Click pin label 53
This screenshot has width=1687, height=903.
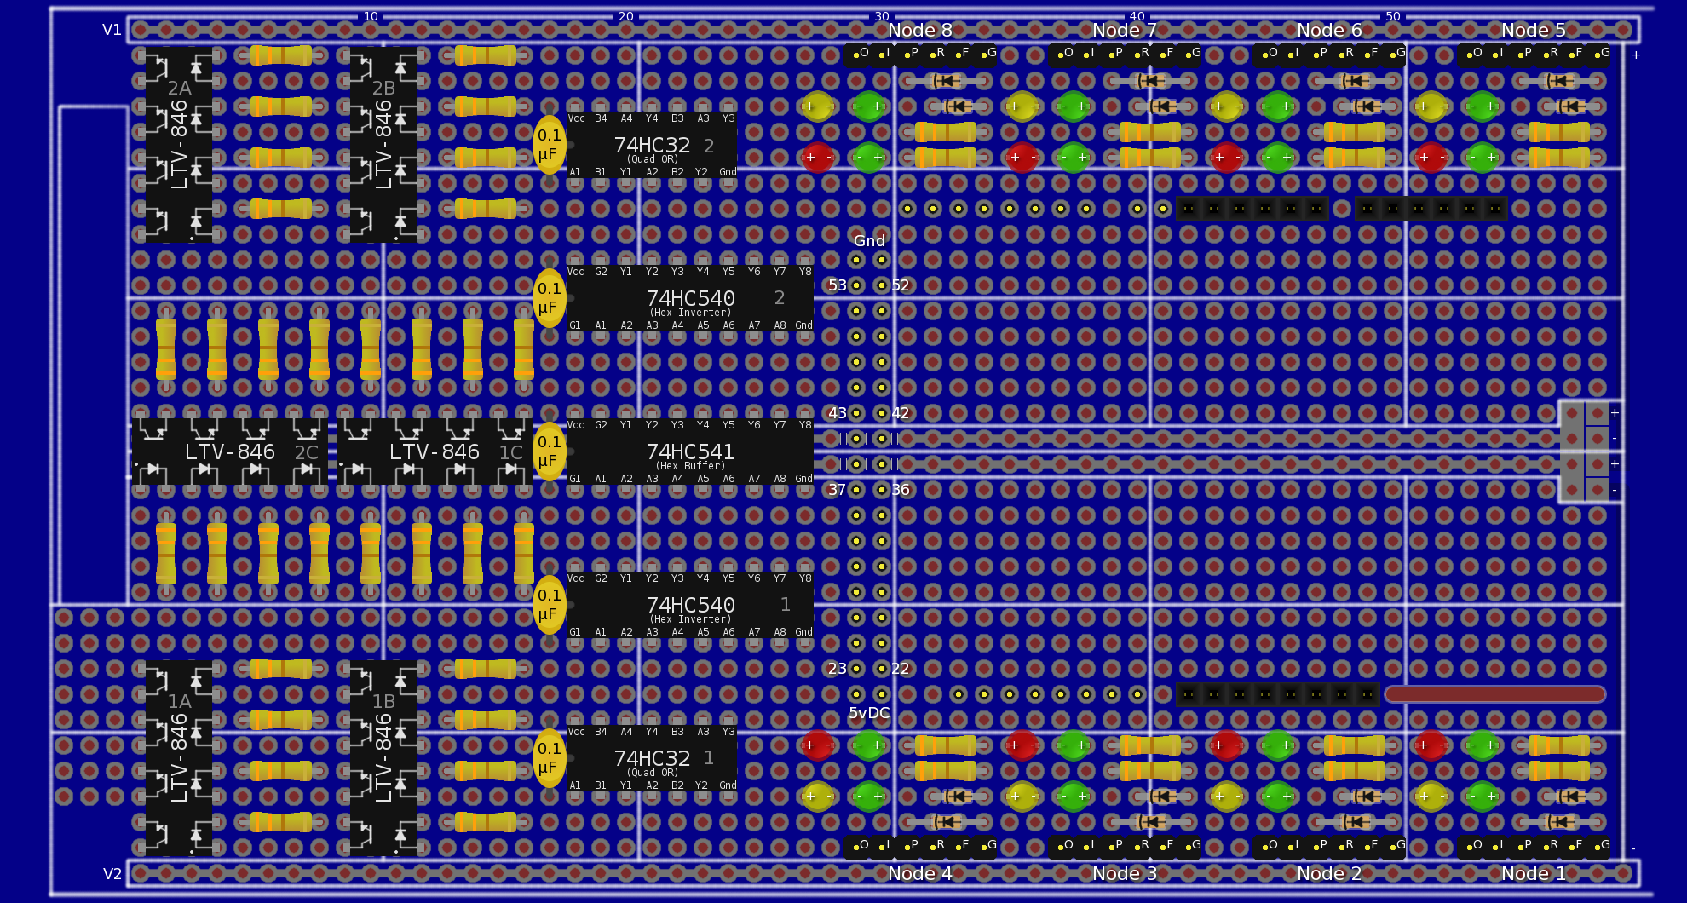838,285
